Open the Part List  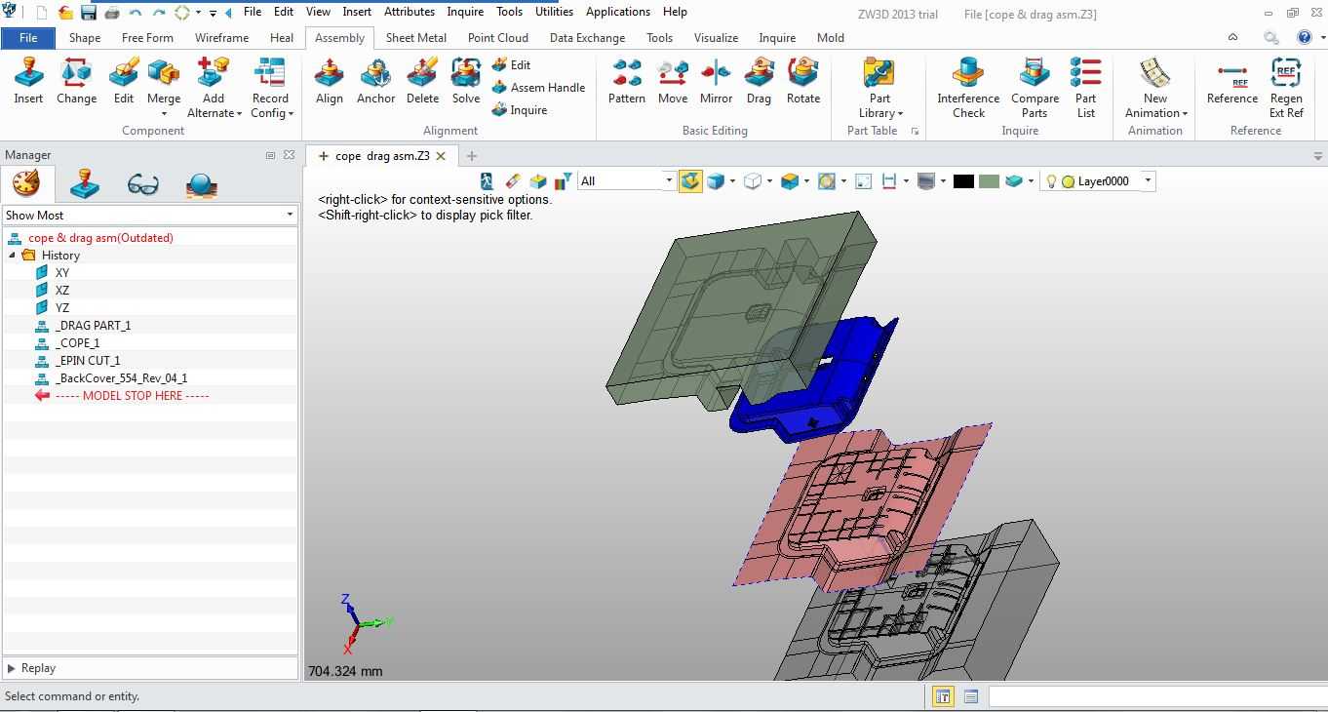pos(1085,88)
